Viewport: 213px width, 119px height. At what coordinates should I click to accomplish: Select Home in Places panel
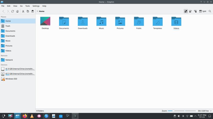tap(18, 21)
